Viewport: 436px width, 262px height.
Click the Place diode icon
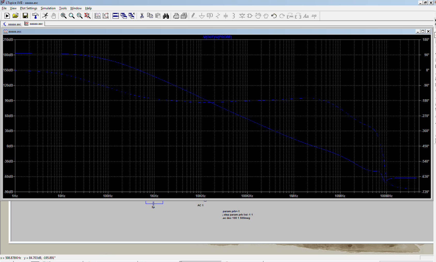pyautogui.click(x=242, y=16)
